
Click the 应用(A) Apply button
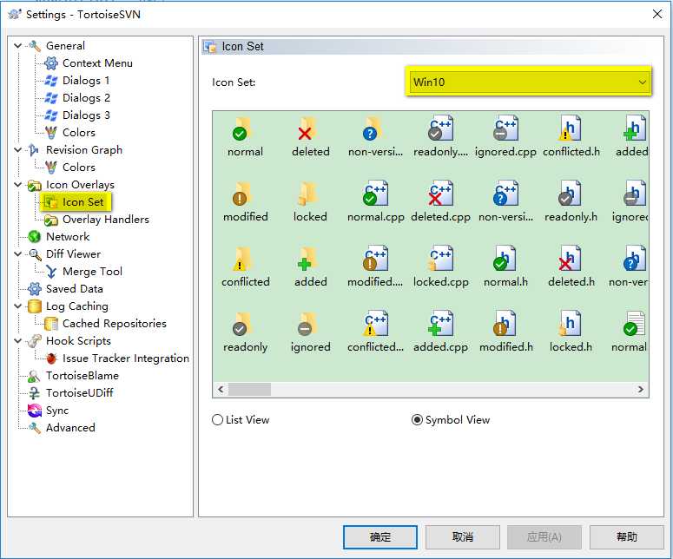coord(544,536)
